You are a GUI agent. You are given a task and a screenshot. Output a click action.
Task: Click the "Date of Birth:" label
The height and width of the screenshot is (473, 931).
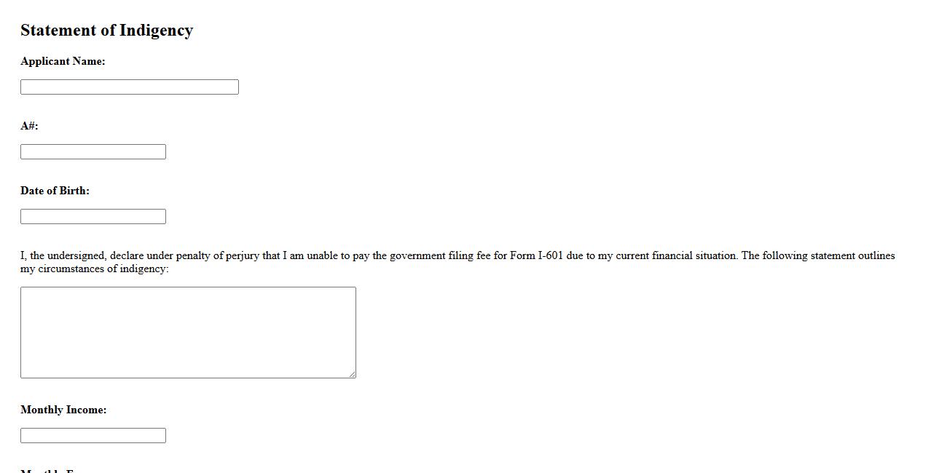coord(55,191)
